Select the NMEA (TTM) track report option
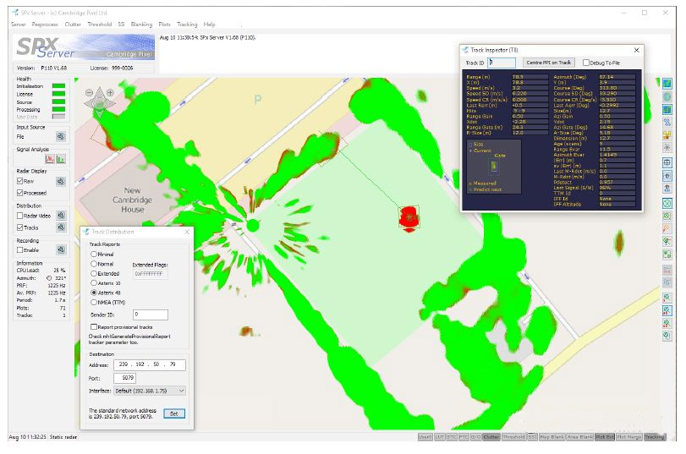Viewport: 686px width, 454px height. click(94, 302)
